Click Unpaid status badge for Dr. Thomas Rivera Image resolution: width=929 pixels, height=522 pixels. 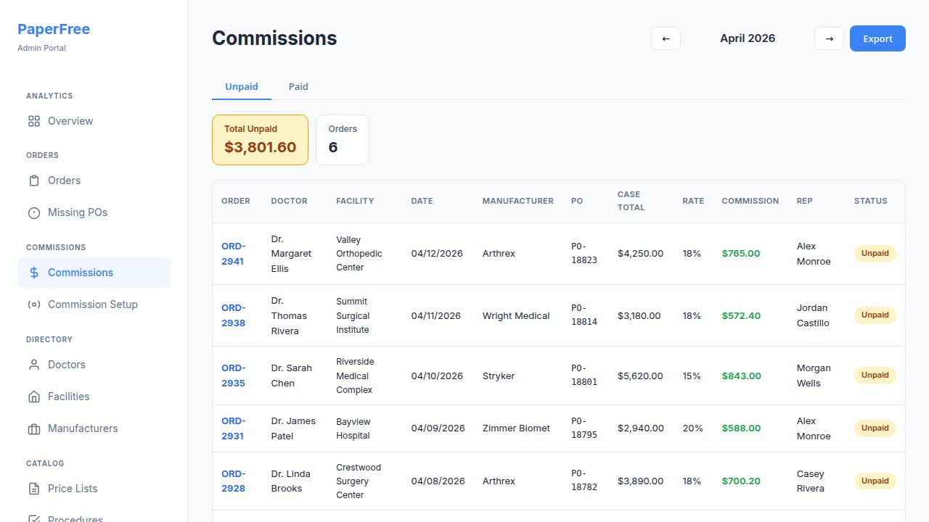(875, 315)
